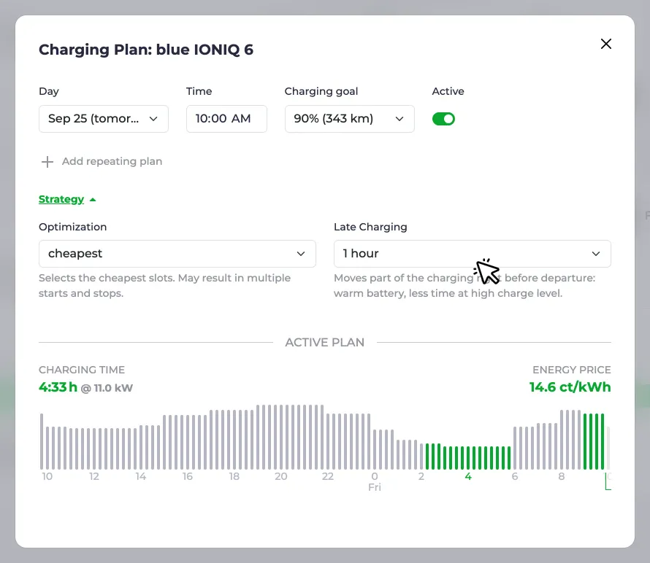Click the 12 hour label on chart axis
This screenshot has height=563, width=650.
click(93, 476)
